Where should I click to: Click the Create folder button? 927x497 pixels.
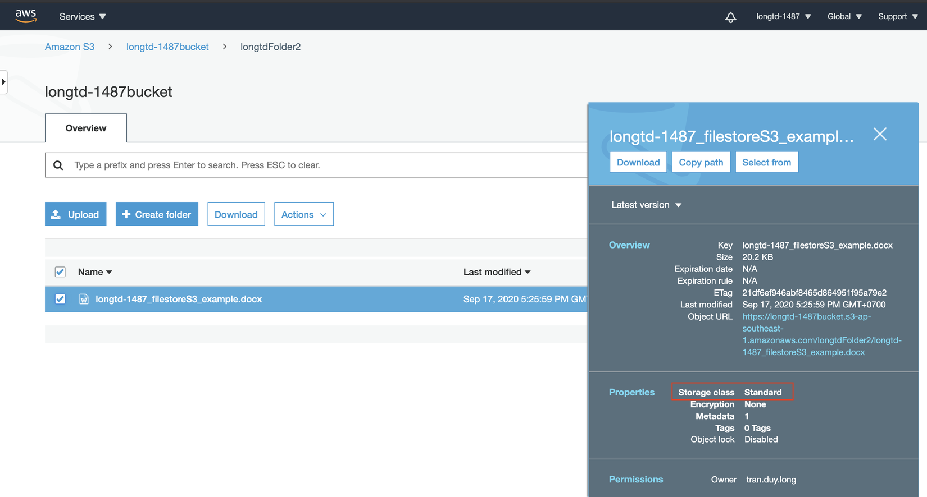click(x=157, y=214)
